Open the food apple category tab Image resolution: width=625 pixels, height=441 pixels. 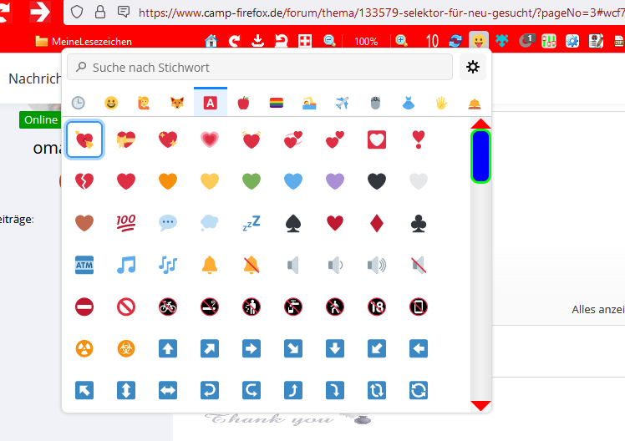(243, 103)
